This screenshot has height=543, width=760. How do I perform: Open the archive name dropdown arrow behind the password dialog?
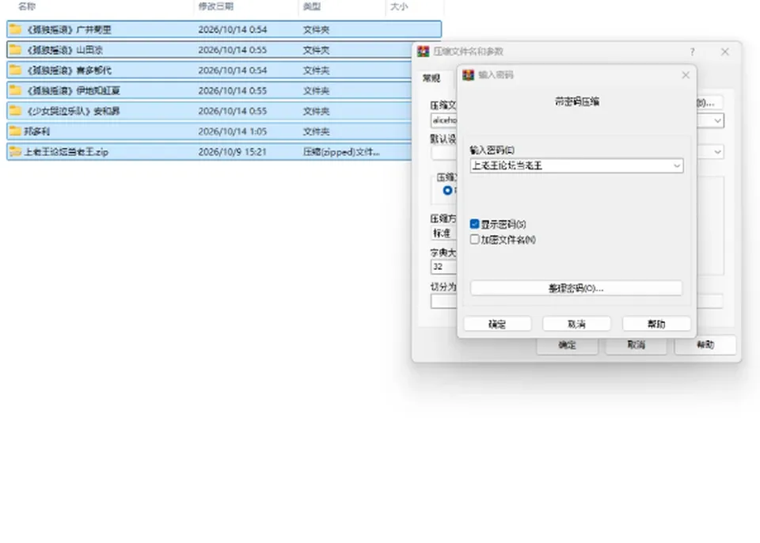717,121
